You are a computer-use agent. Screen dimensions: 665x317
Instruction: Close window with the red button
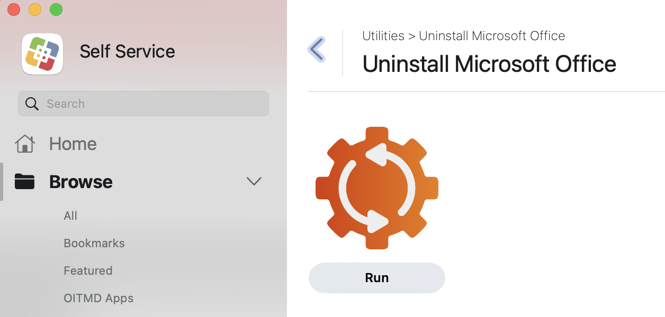(14, 10)
